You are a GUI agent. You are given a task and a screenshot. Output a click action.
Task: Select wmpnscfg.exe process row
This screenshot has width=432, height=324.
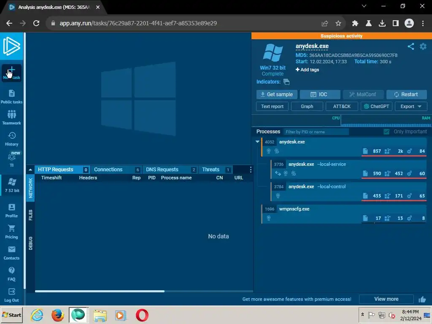[x=344, y=214]
